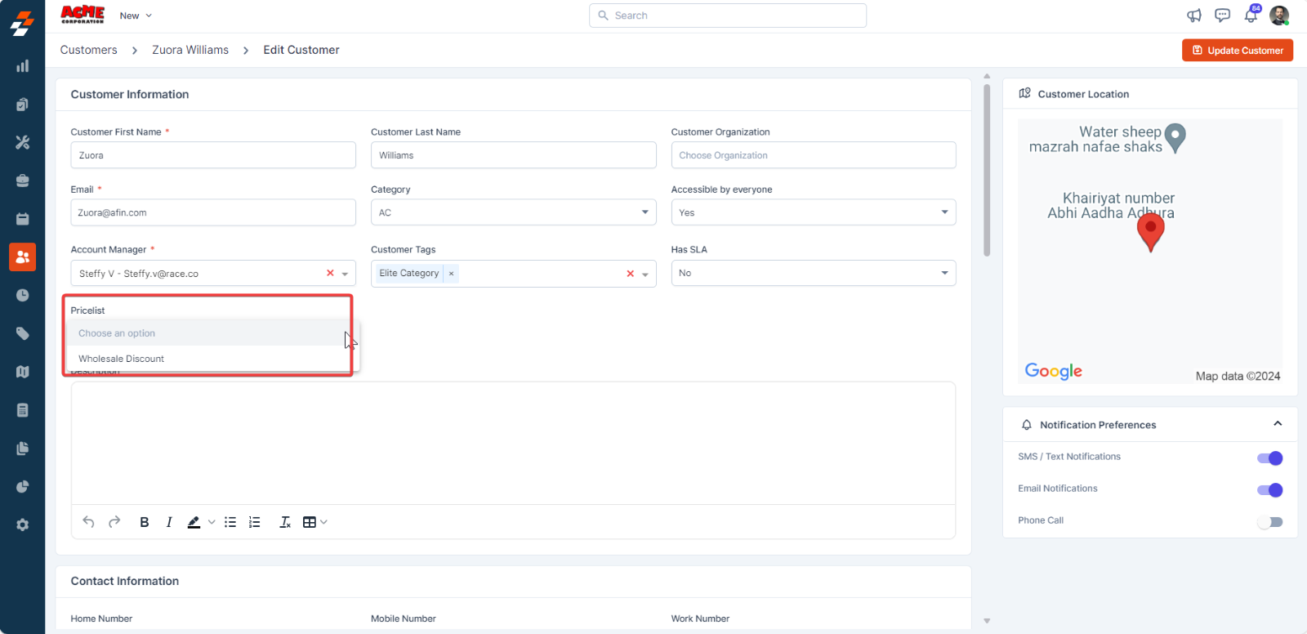Select Wholesale Discount pricelist option
This screenshot has width=1307, height=634.
click(122, 359)
